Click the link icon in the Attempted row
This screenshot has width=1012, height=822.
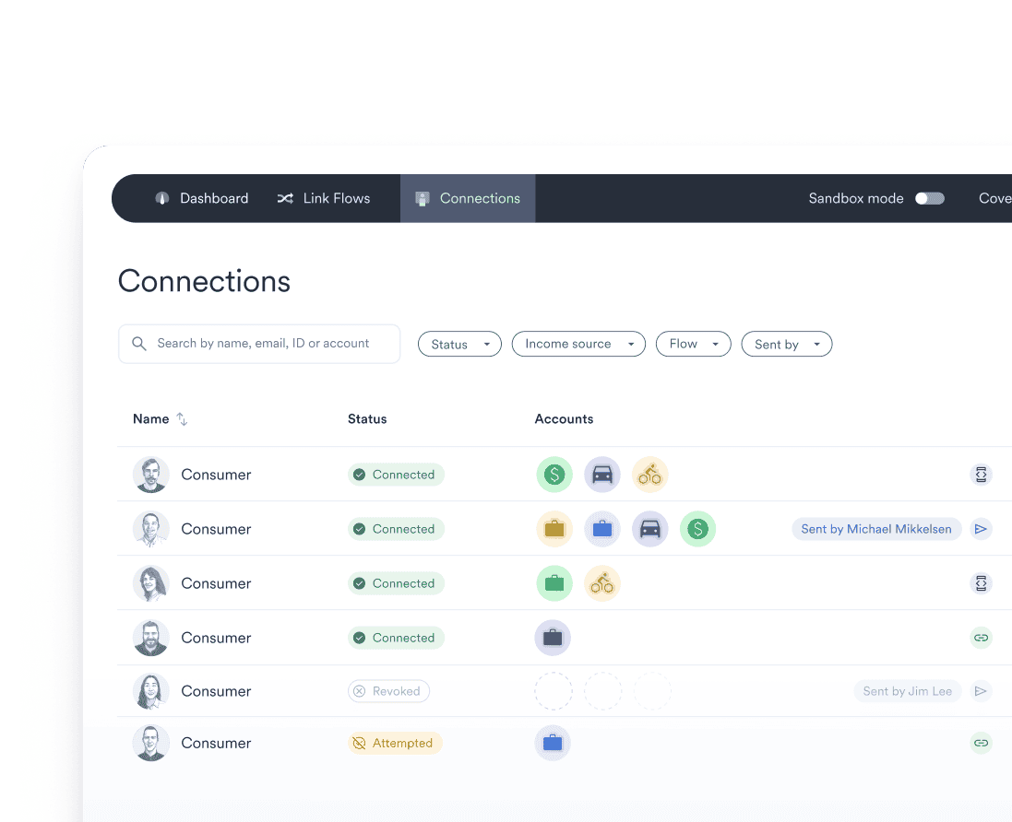click(x=981, y=743)
